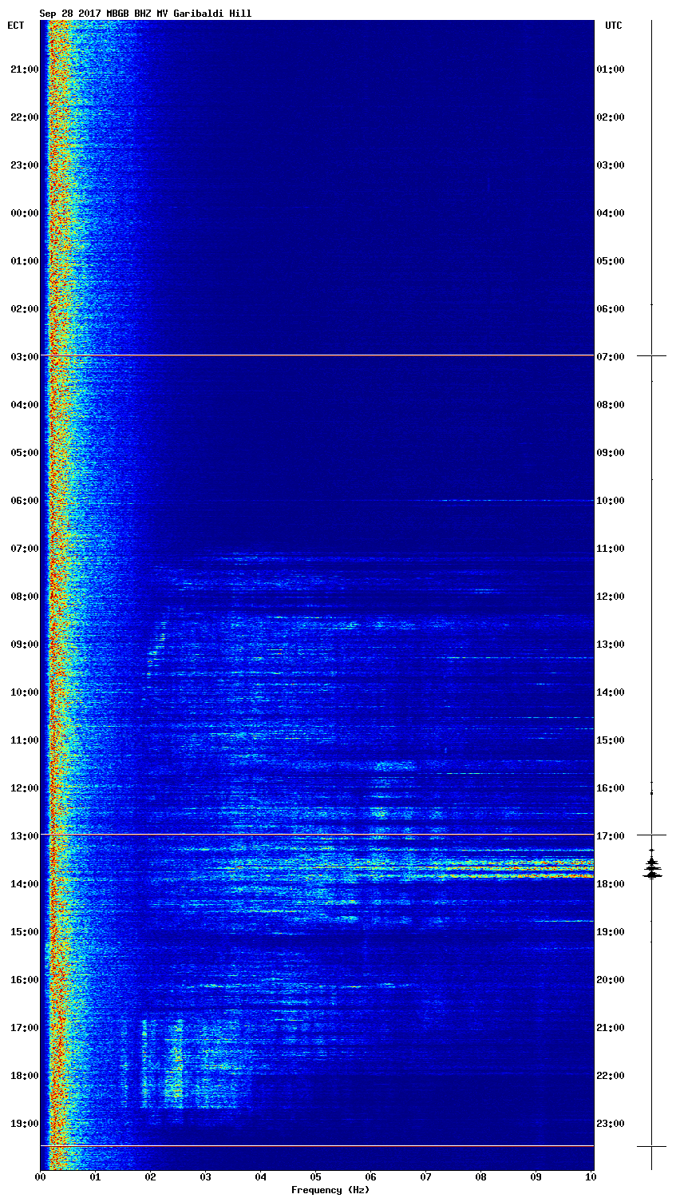Pick the 08:00 tick on the UTC axis

click(x=611, y=405)
